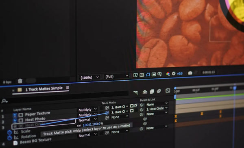Toggle alpha/luma matte on Host Photo
This screenshot has width=244, height=148.
coord(132,111)
